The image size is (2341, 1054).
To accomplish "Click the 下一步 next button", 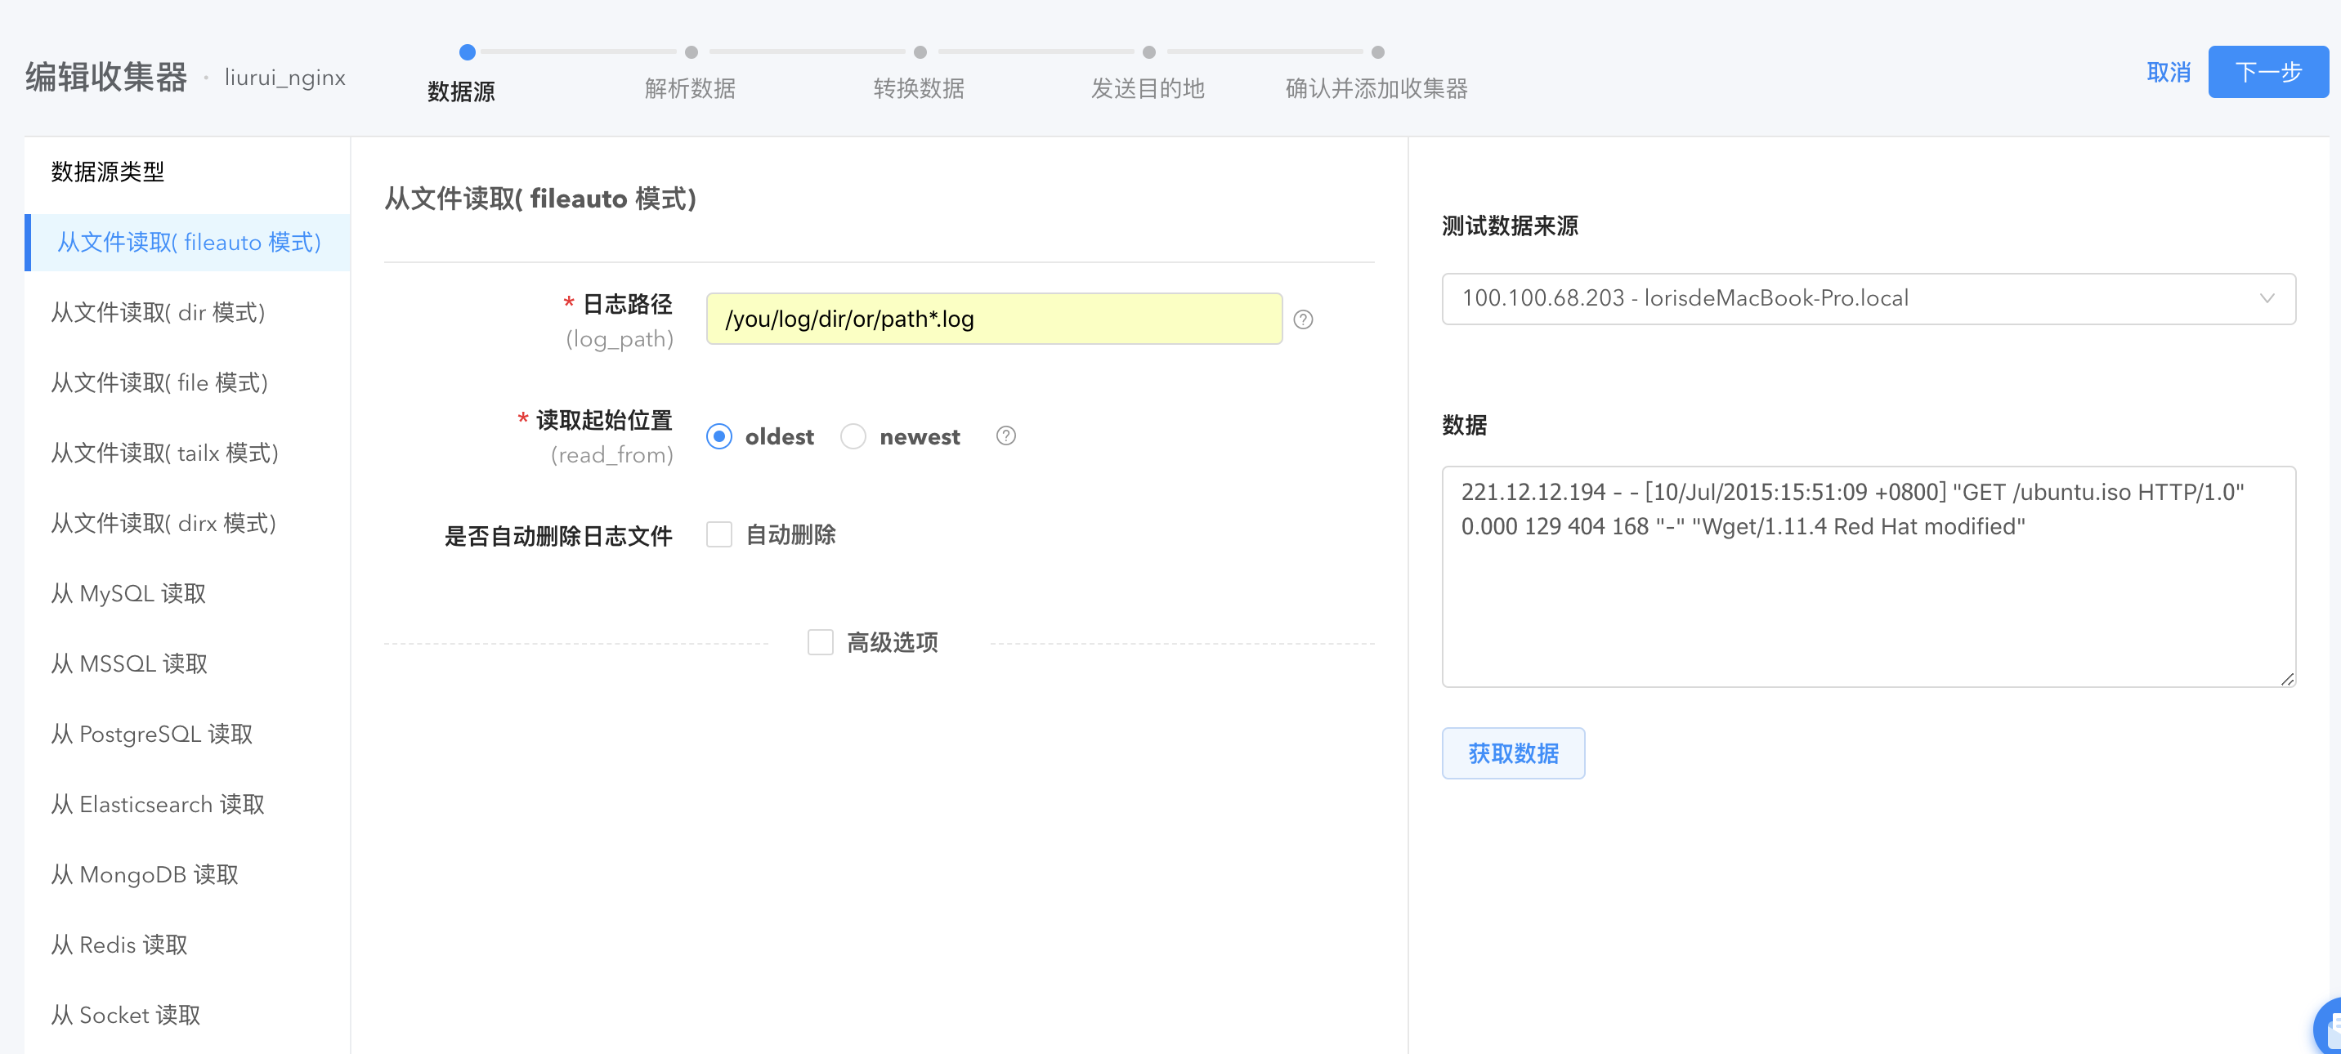I will pyautogui.click(x=2267, y=72).
